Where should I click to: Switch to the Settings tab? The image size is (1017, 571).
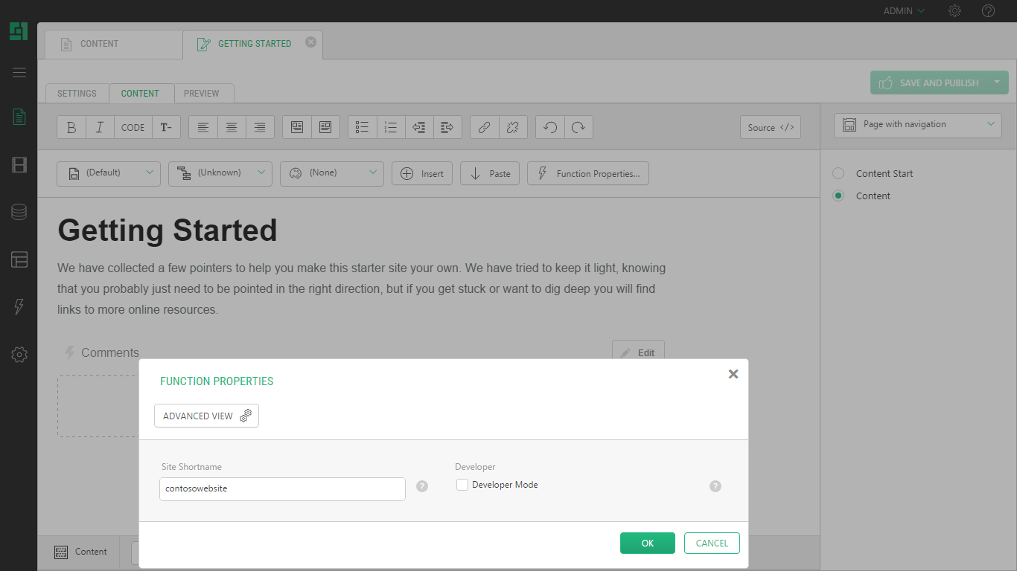tap(77, 94)
